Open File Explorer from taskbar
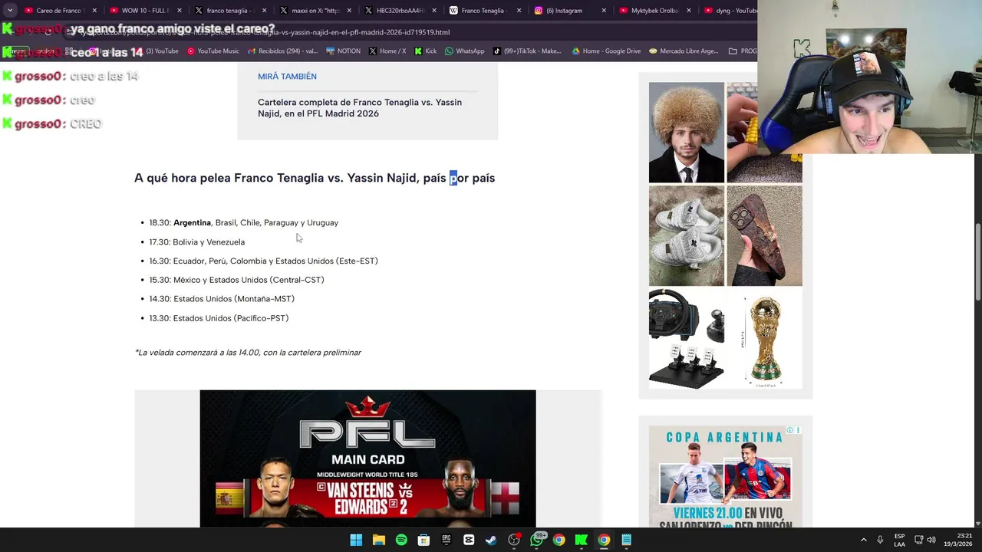The width and height of the screenshot is (982, 552). coord(378,540)
